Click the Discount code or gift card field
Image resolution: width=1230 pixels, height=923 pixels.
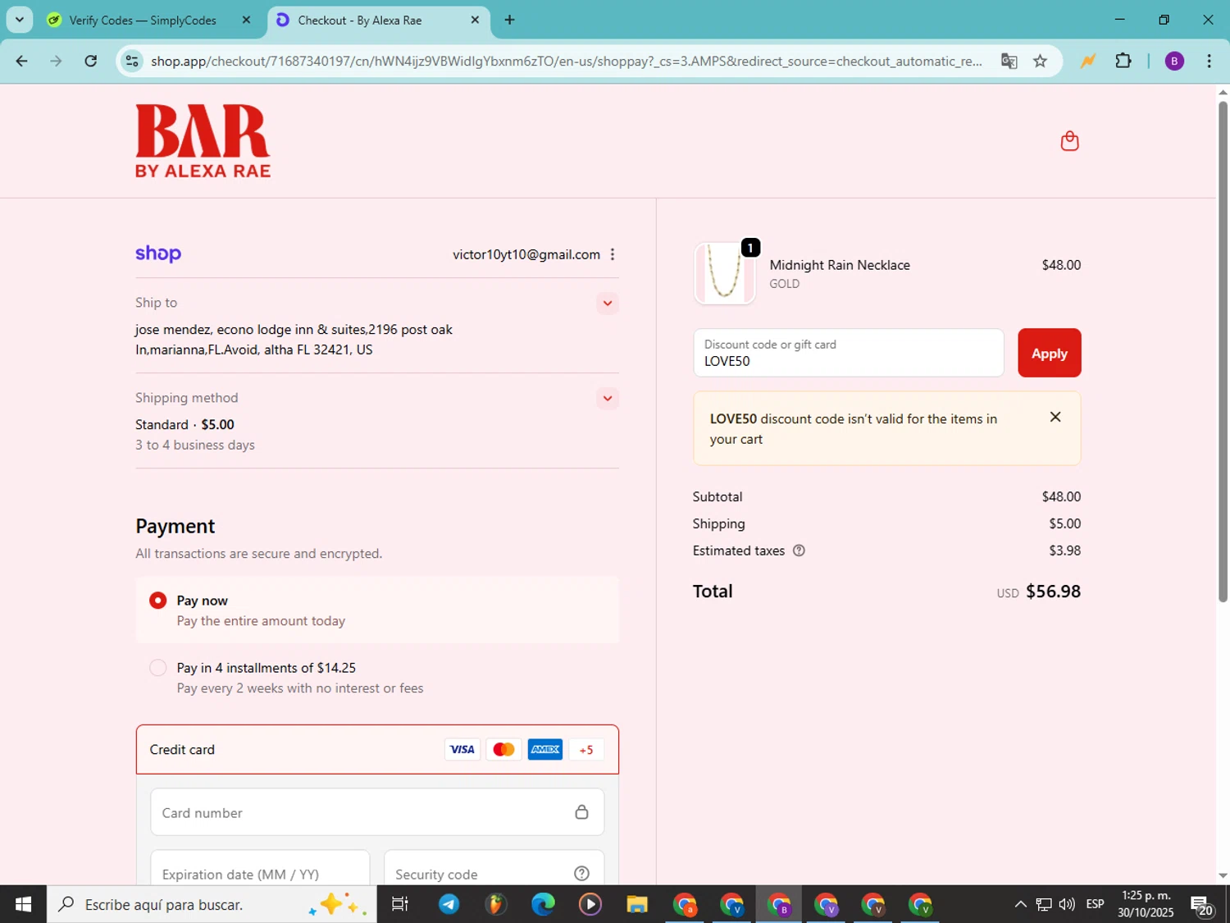(x=849, y=353)
